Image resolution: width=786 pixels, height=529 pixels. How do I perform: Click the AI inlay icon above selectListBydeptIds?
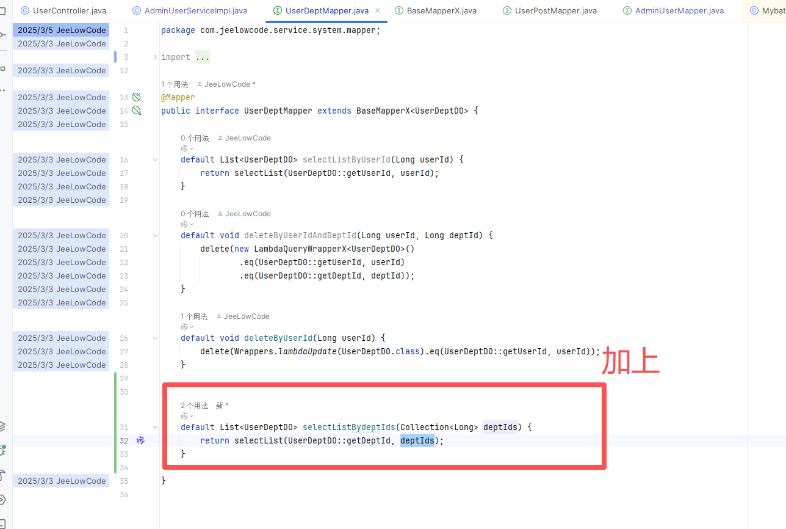tap(185, 416)
